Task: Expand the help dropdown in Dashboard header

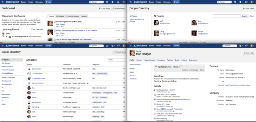Action: [x=108, y=2]
